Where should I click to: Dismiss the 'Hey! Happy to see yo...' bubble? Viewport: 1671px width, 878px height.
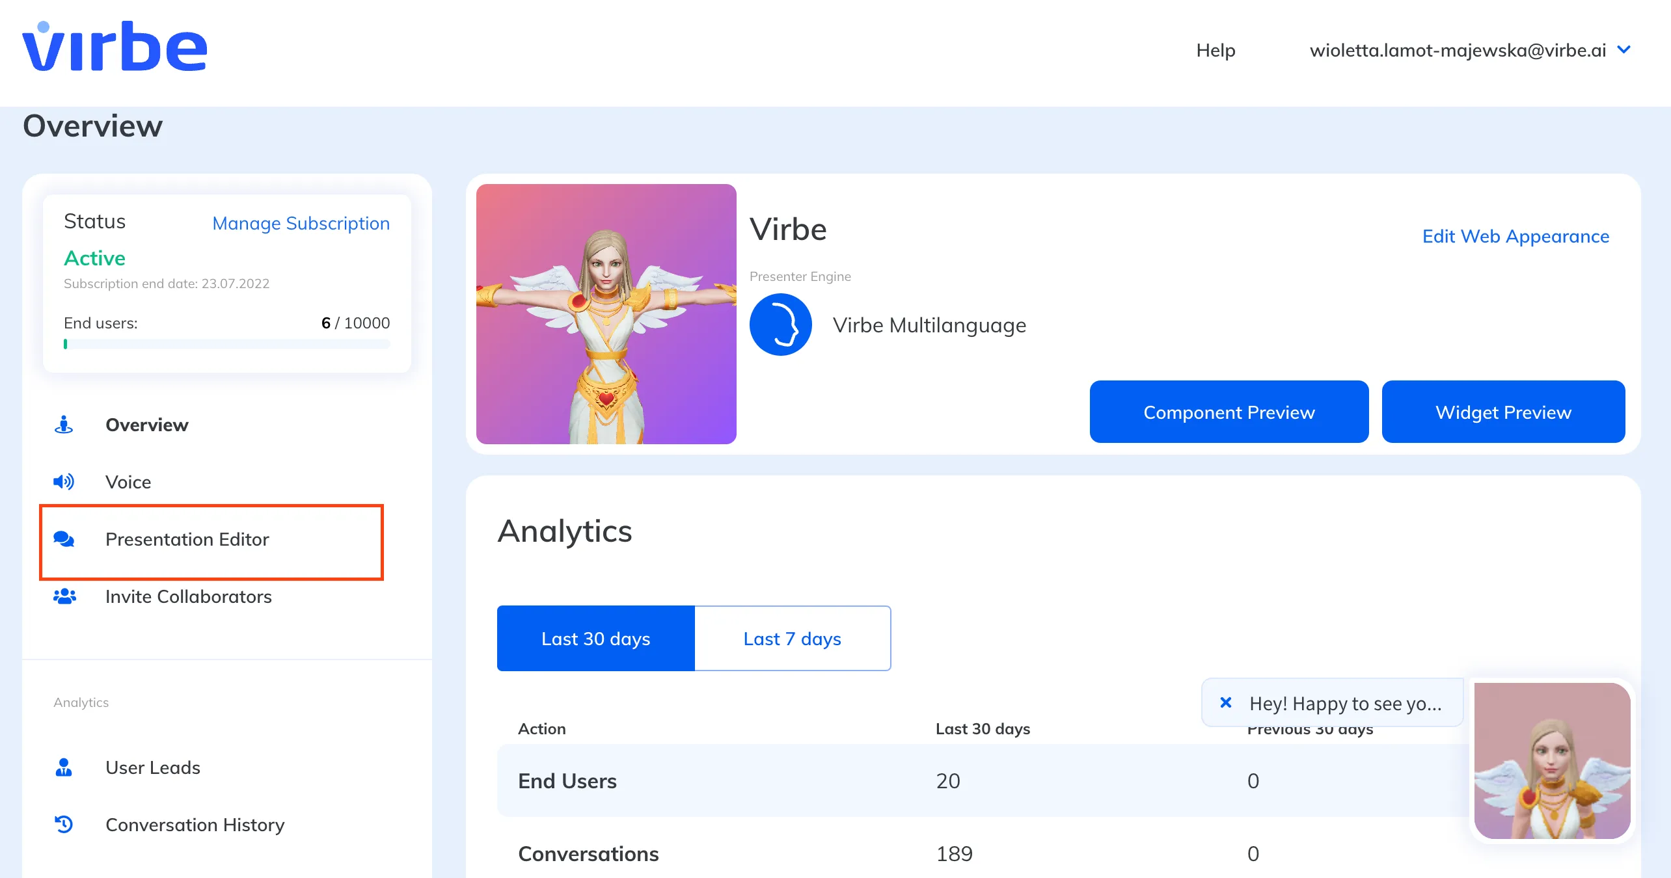coord(1225,702)
